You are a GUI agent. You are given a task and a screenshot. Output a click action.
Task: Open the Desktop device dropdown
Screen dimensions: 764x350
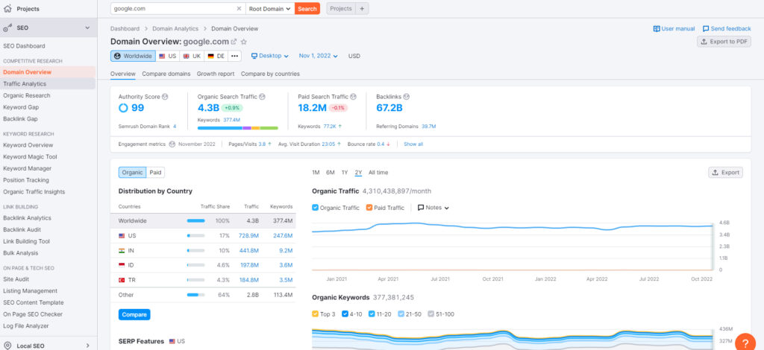point(270,56)
